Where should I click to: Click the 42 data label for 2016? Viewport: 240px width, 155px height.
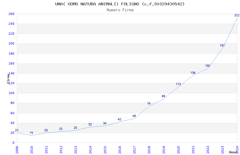(119, 119)
